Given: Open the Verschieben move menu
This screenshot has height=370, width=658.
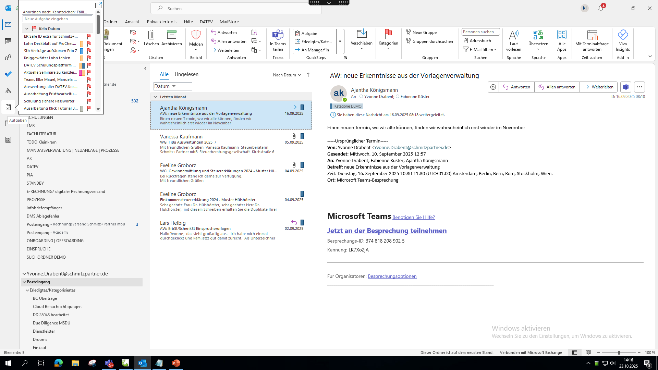Looking at the screenshot, I should [x=362, y=40].
